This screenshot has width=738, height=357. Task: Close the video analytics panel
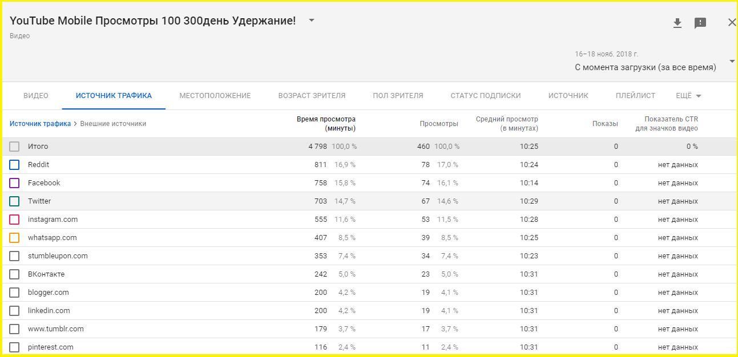[x=732, y=22]
